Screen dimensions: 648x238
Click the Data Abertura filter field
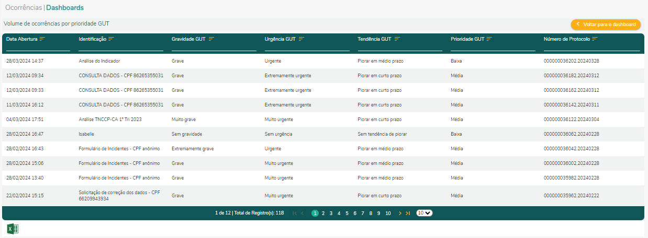(38, 47)
